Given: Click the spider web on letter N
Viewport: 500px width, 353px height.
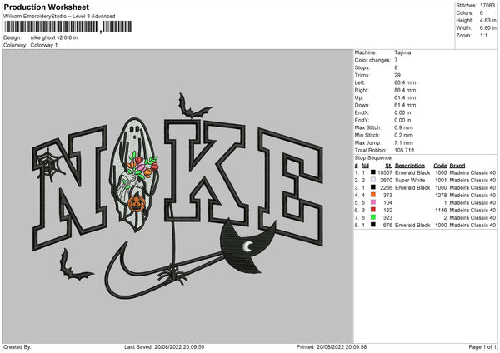Looking at the screenshot, I should [x=48, y=165].
